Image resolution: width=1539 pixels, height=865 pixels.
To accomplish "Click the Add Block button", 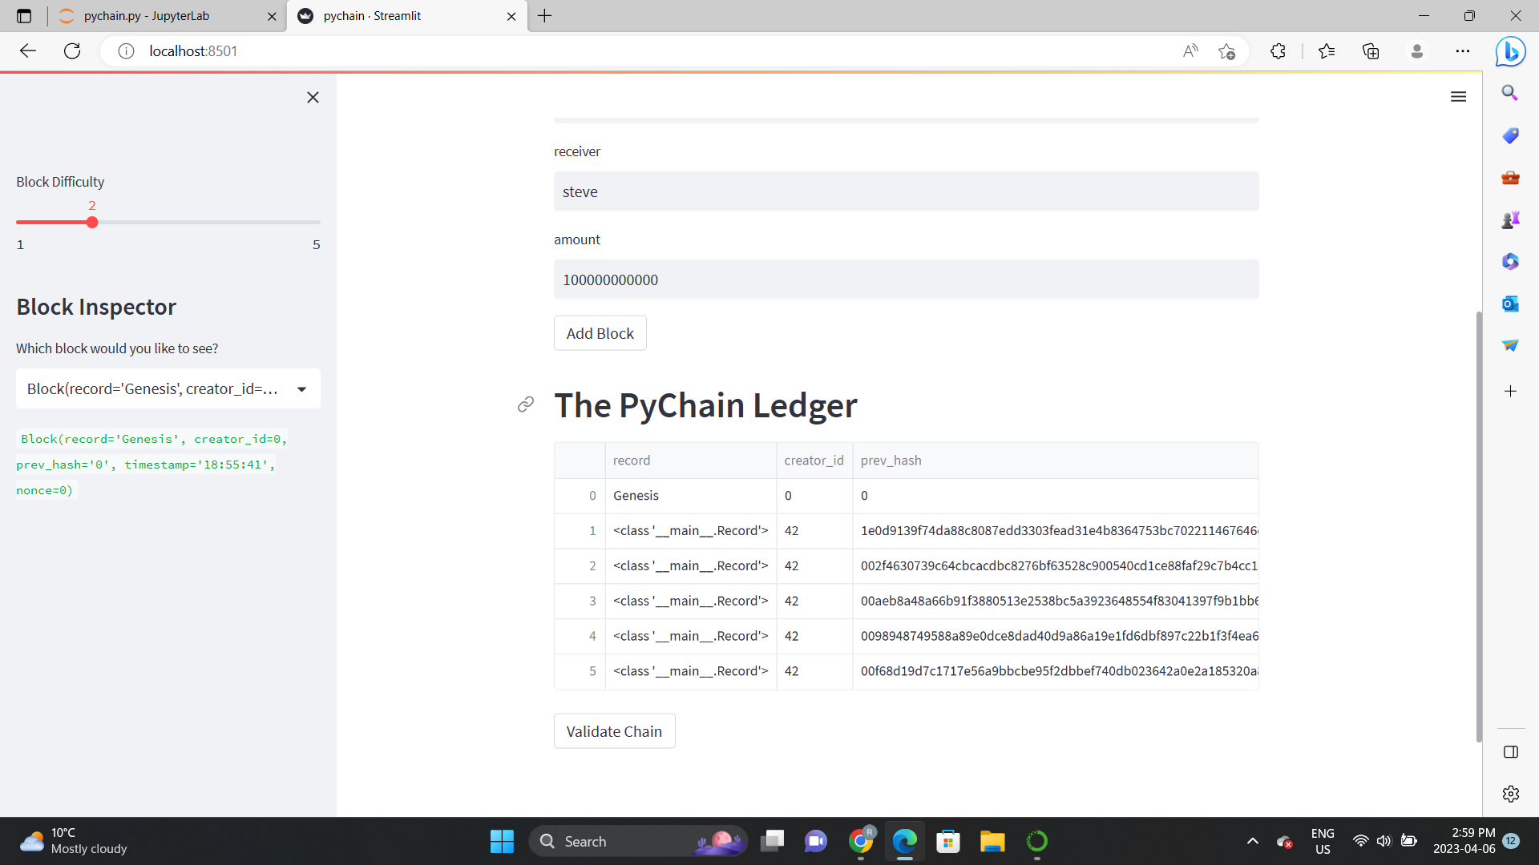I will click(600, 332).
